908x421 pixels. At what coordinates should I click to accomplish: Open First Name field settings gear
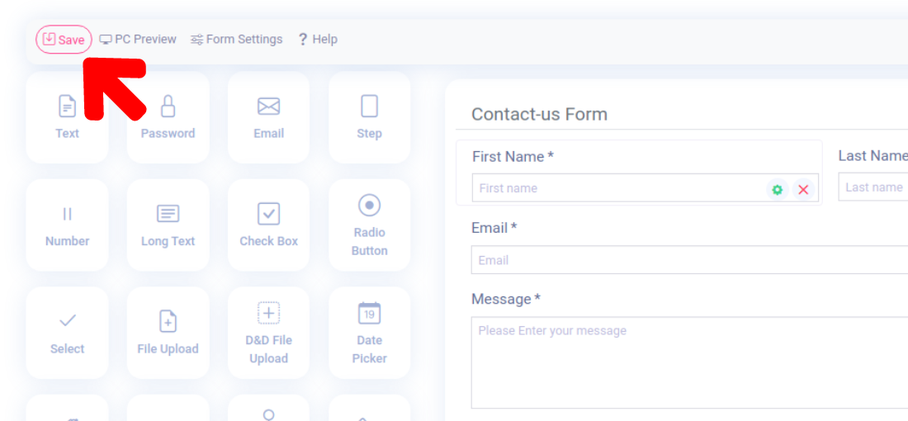777,189
